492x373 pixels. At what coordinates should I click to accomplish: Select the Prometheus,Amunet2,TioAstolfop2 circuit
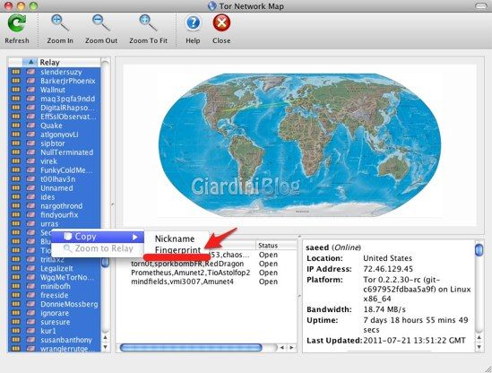tap(191, 273)
